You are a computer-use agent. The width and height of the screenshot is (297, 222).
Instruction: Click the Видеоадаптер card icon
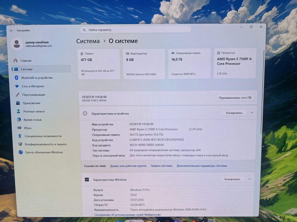coord(127,54)
